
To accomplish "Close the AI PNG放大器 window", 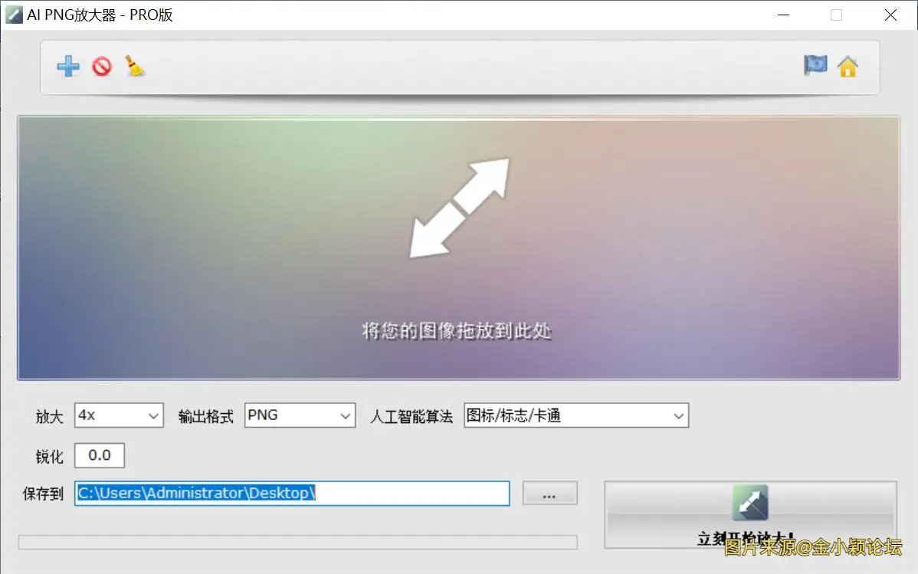I will pyautogui.click(x=890, y=15).
